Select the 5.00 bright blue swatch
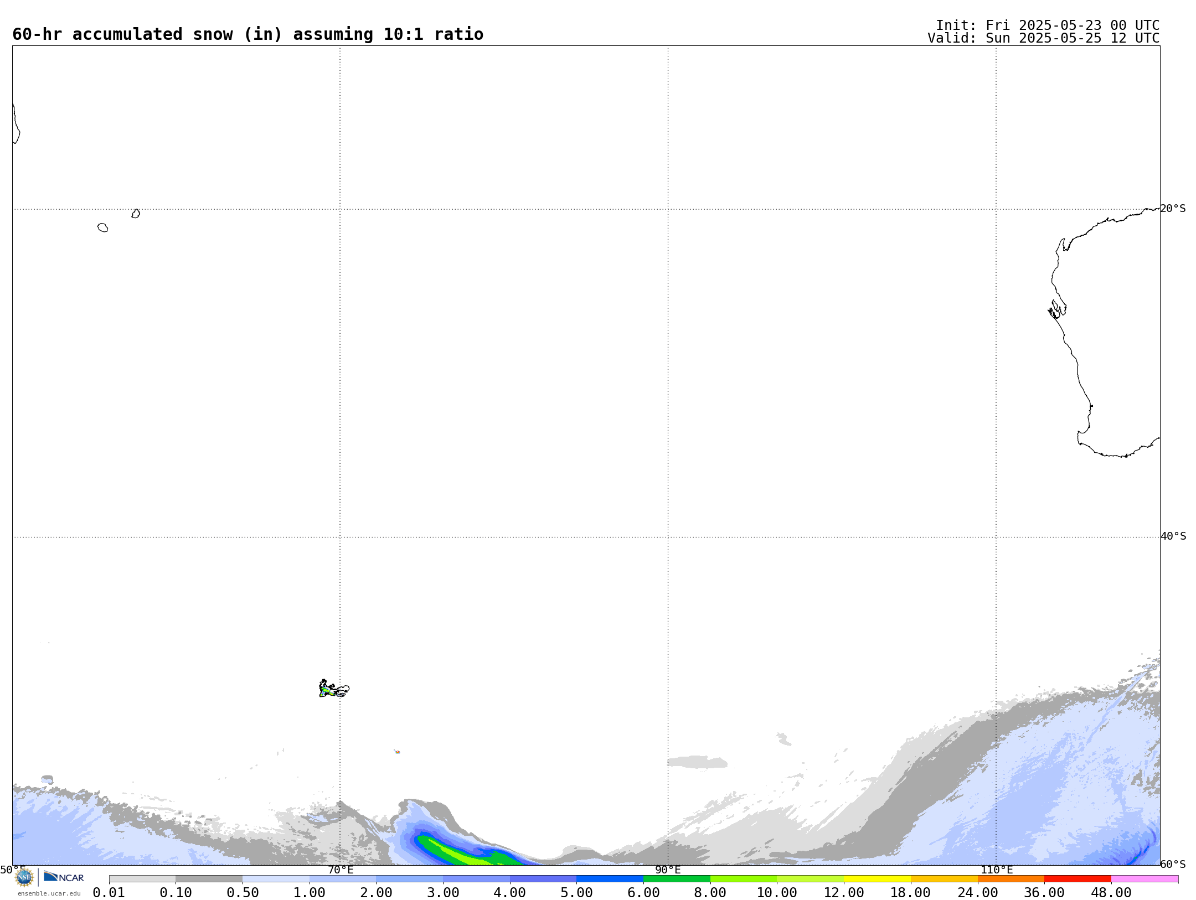Viewport: 1196px width, 900px height. [610, 879]
